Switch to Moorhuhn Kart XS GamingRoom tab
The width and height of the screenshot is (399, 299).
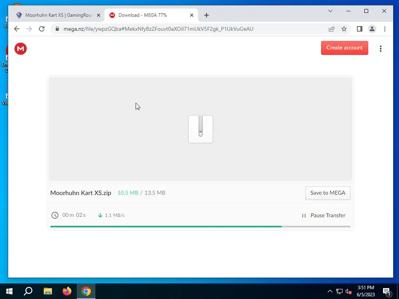pyautogui.click(x=58, y=15)
